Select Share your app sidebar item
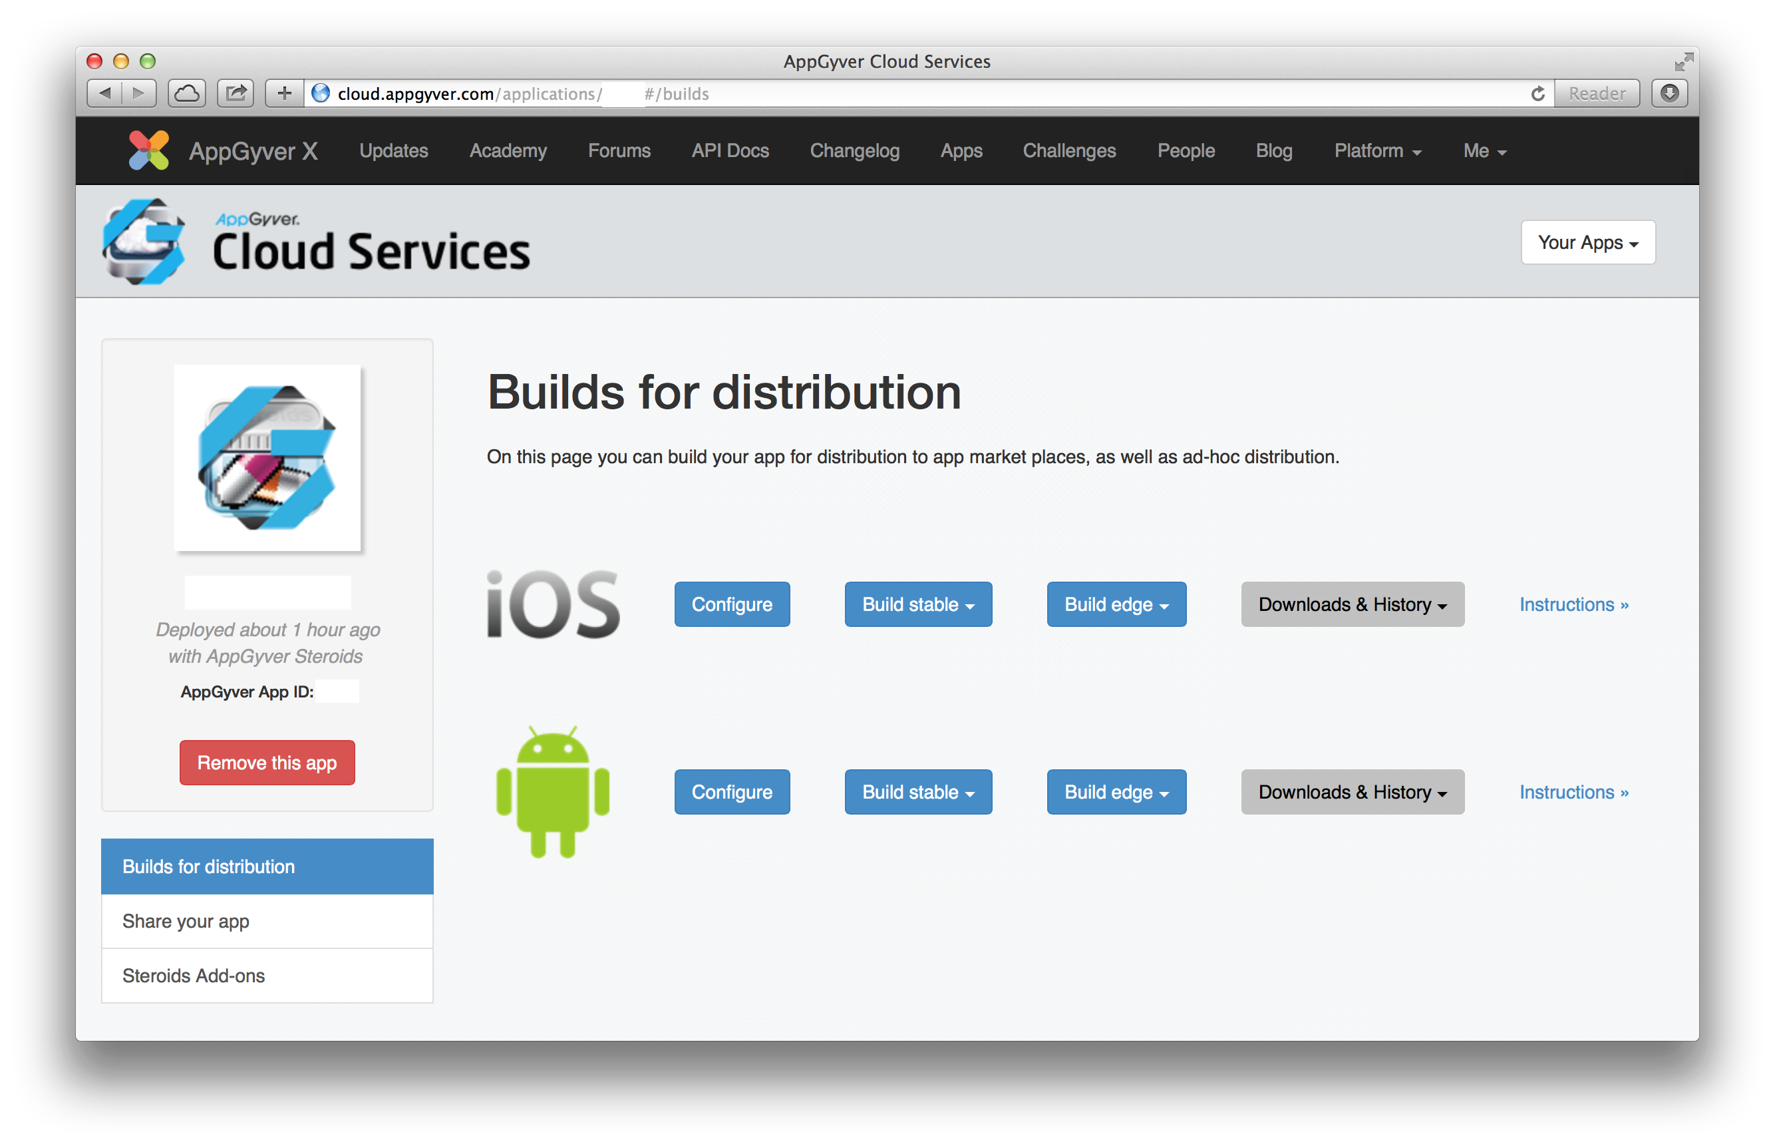The image size is (1775, 1146). [267, 921]
